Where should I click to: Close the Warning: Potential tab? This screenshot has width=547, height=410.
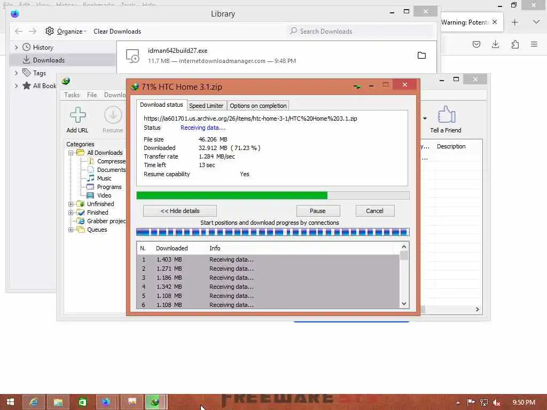[x=494, y=22]
